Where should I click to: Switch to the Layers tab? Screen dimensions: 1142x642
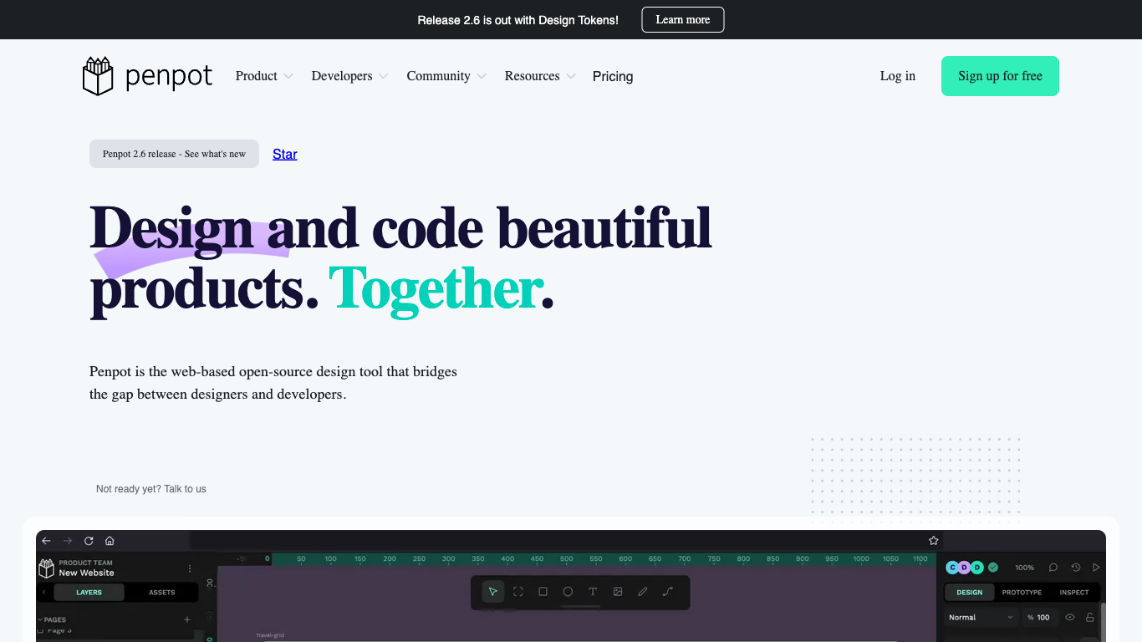tap(89, 593)
